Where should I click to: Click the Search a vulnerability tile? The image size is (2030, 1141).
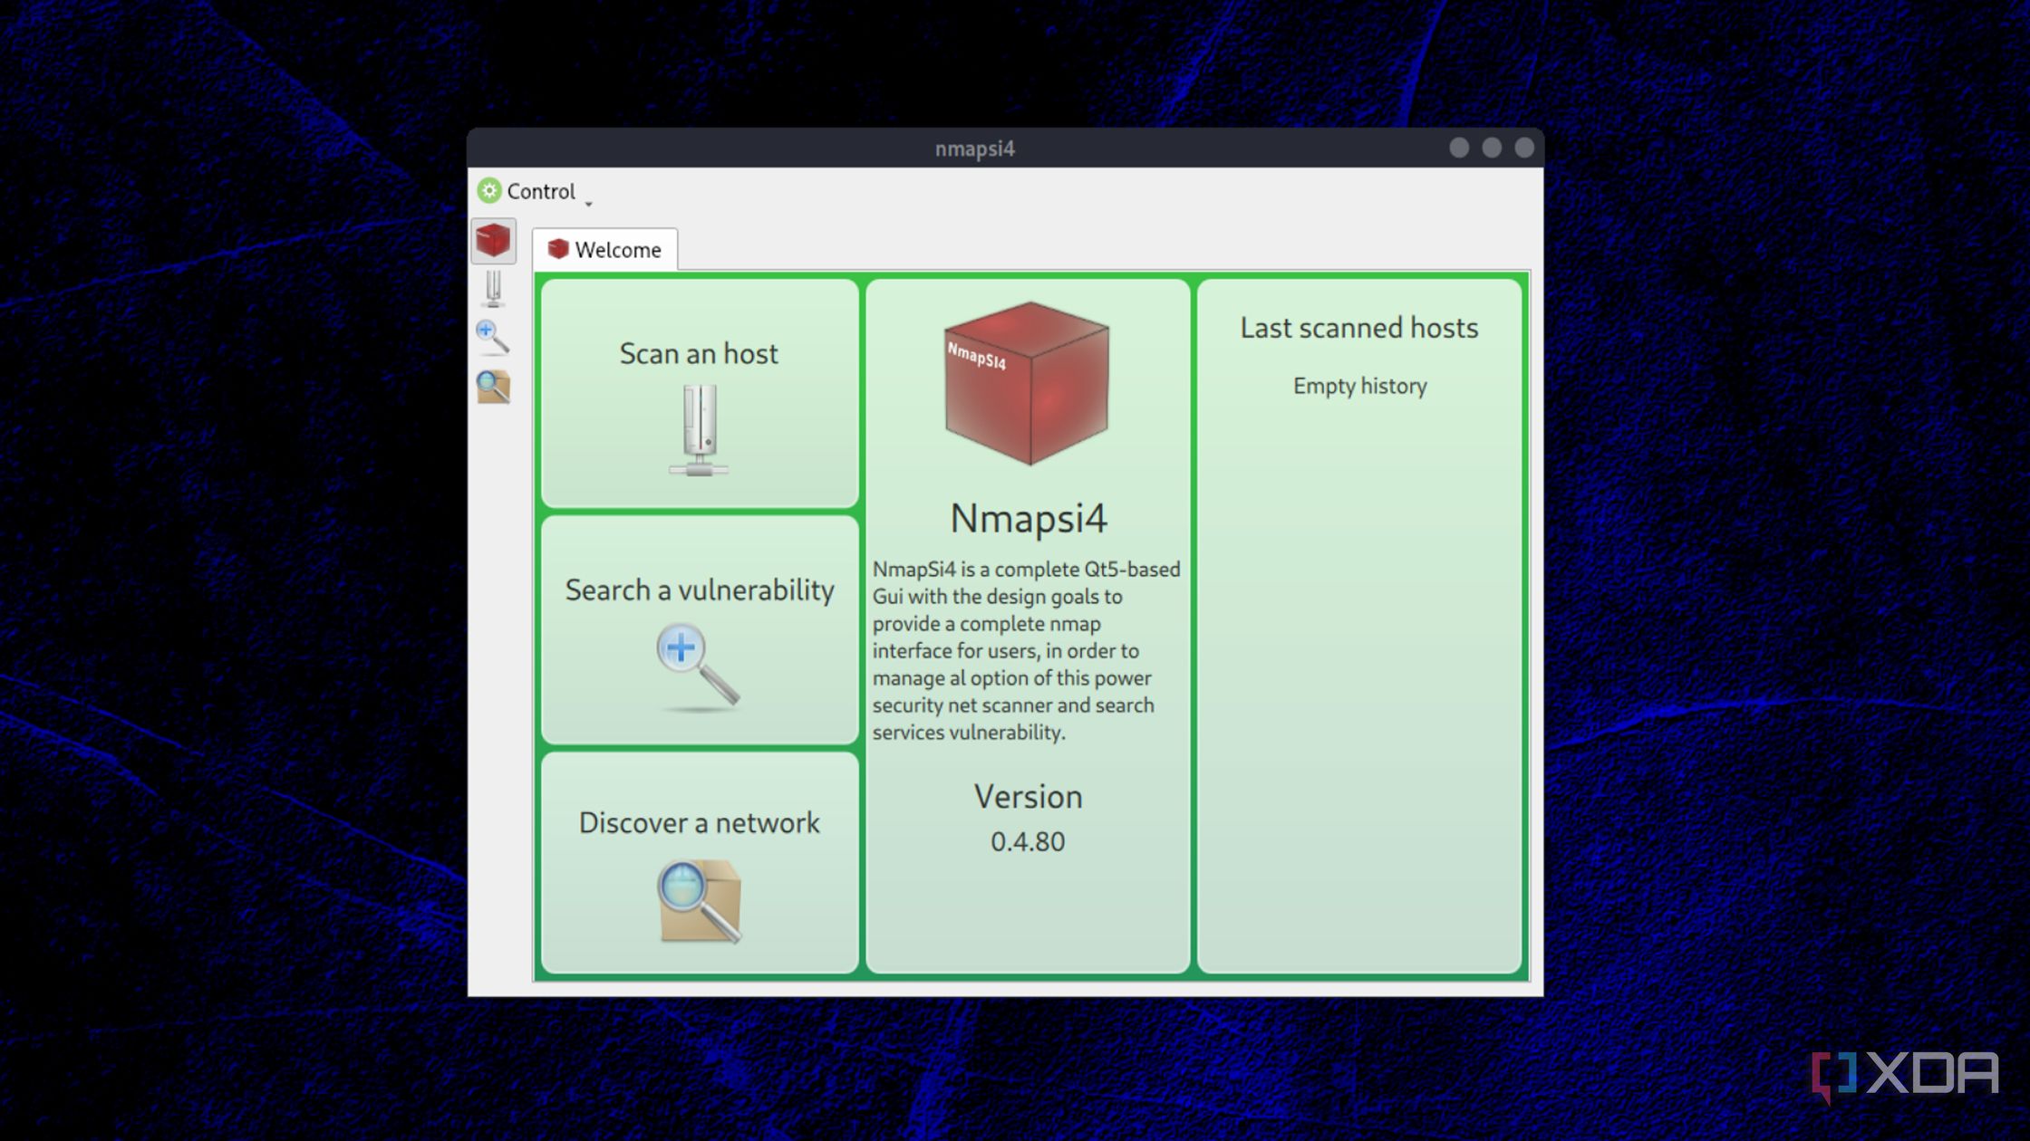pos(700,629)
